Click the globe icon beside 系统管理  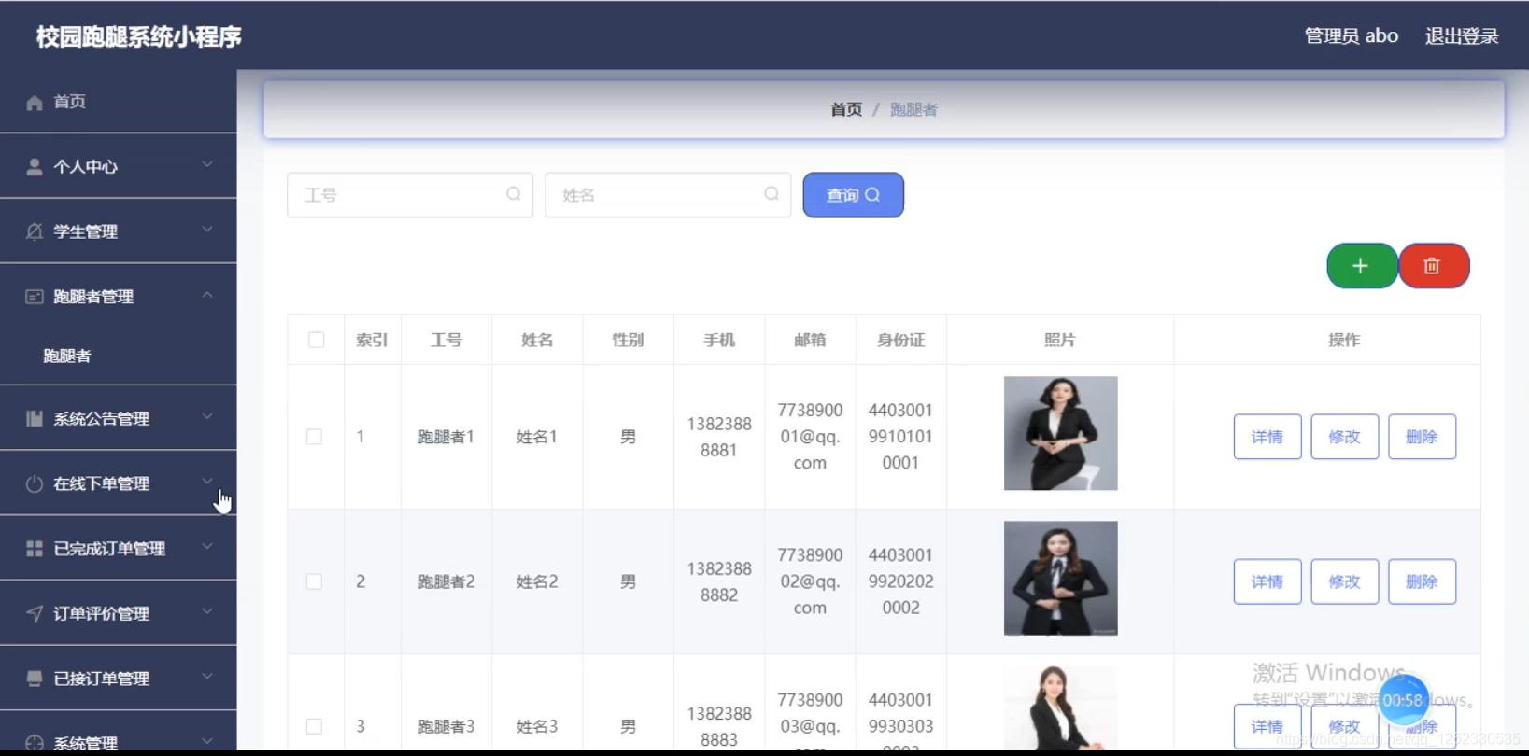[35, 744]
